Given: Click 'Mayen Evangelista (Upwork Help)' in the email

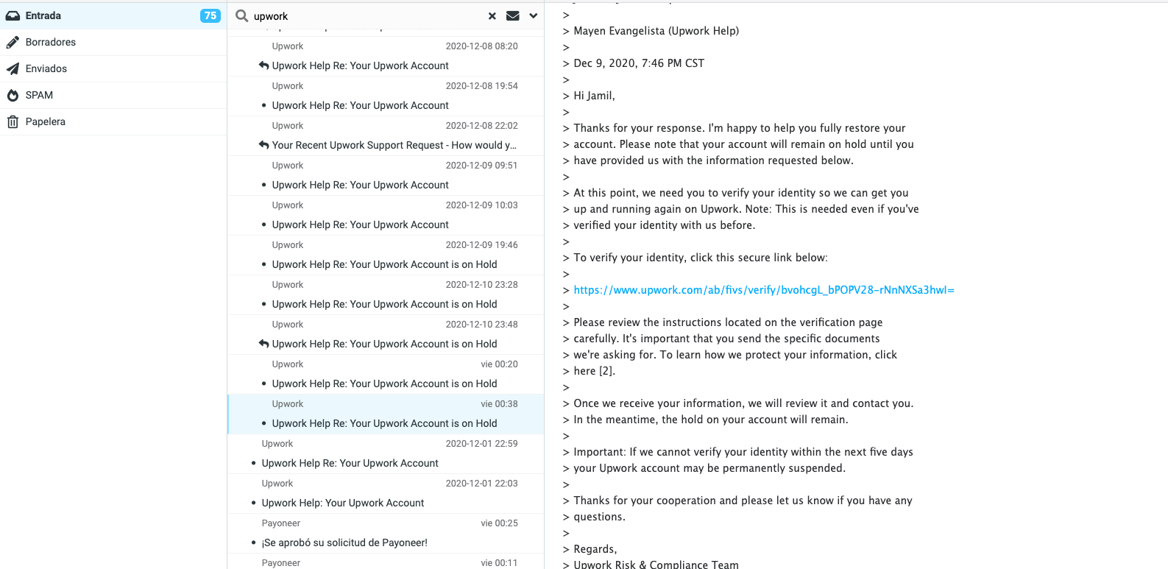Looking at the screenshot, I should (656, 31).
